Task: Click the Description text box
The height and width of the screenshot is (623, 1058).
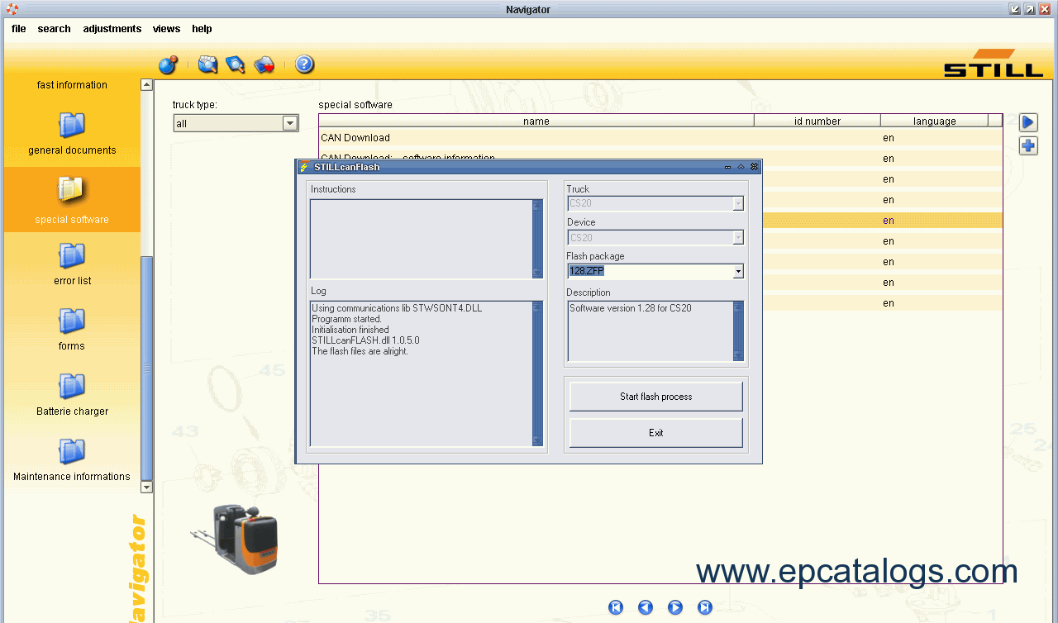Action: [x=651, y=331]
